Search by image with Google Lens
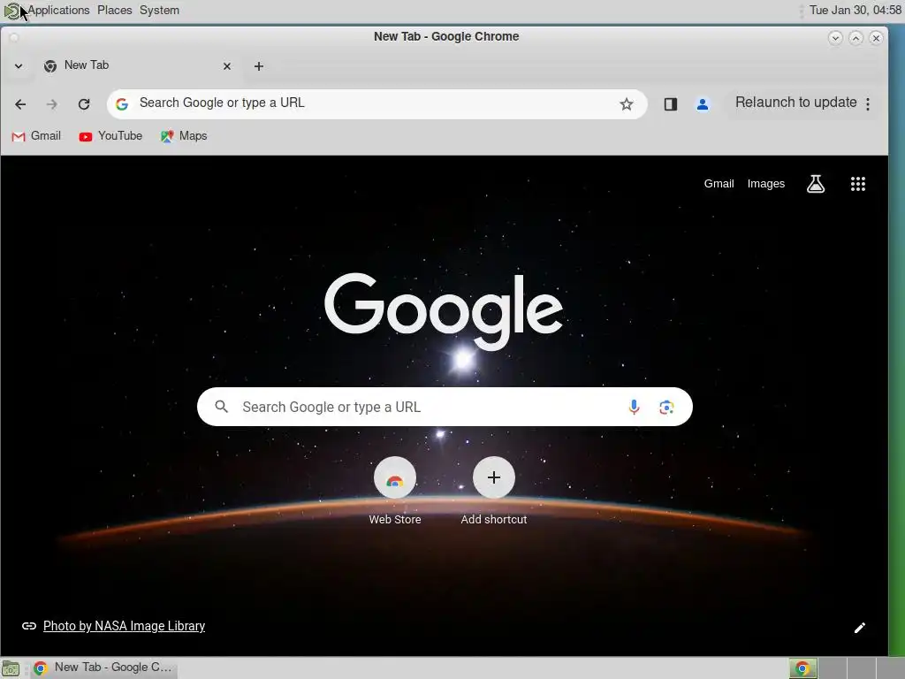This screenshot has width=905, height=679. click(x=666, y=407)
